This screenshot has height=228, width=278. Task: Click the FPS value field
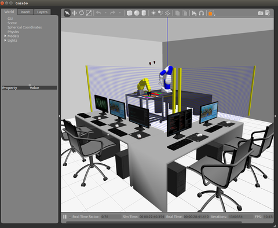268,216
